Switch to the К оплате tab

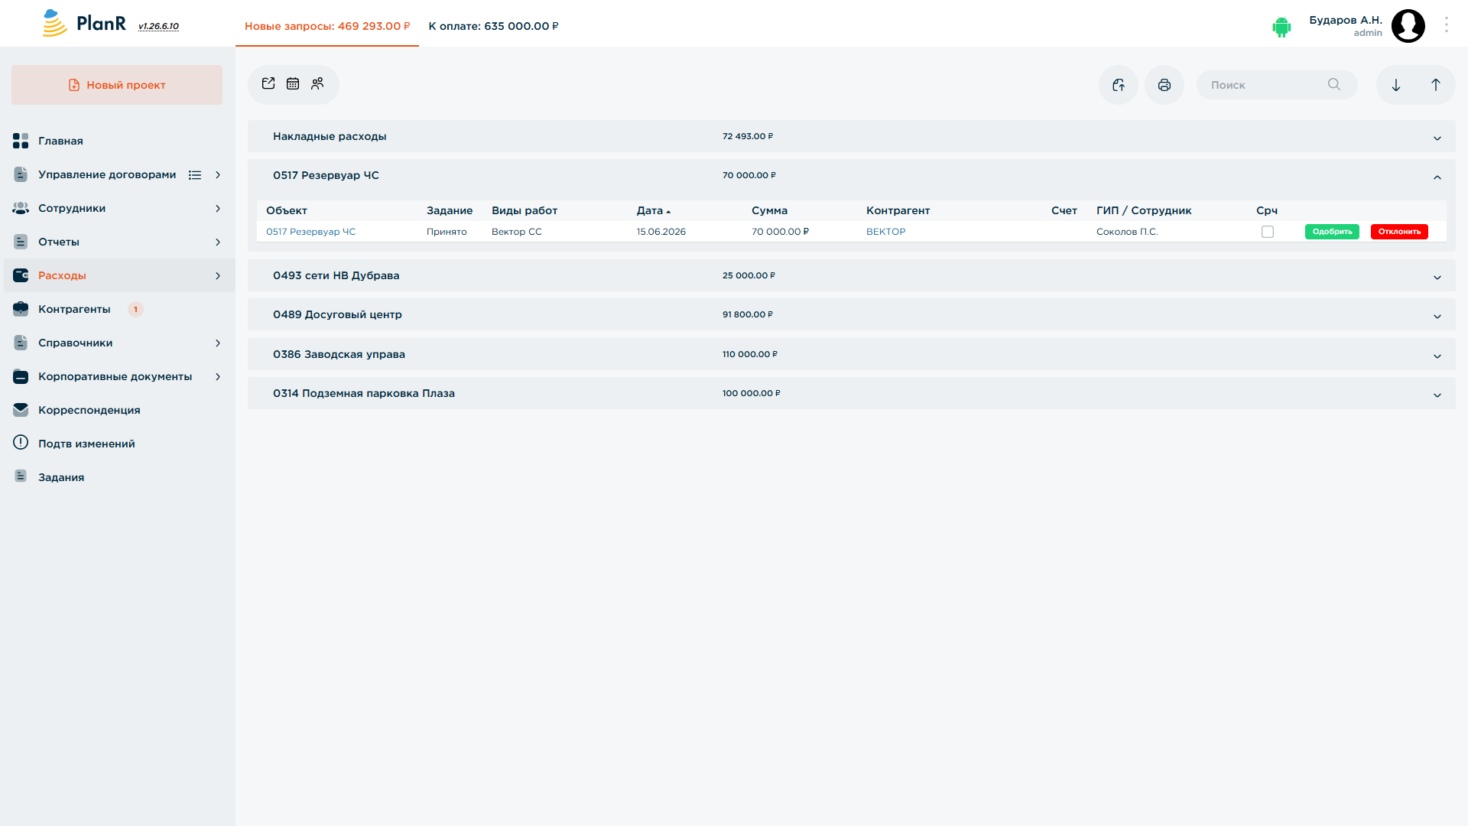pos(493,26)
